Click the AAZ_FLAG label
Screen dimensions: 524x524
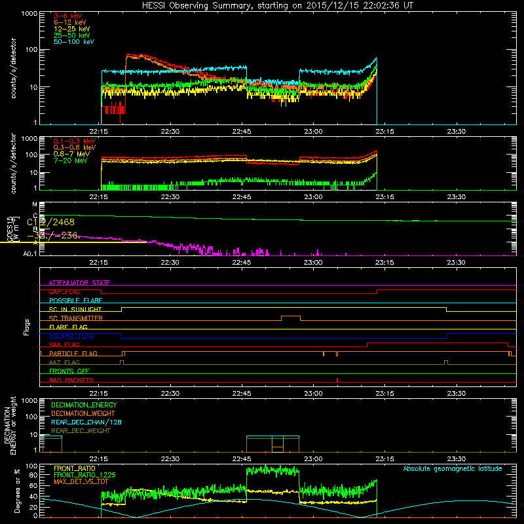coord(64,362)
